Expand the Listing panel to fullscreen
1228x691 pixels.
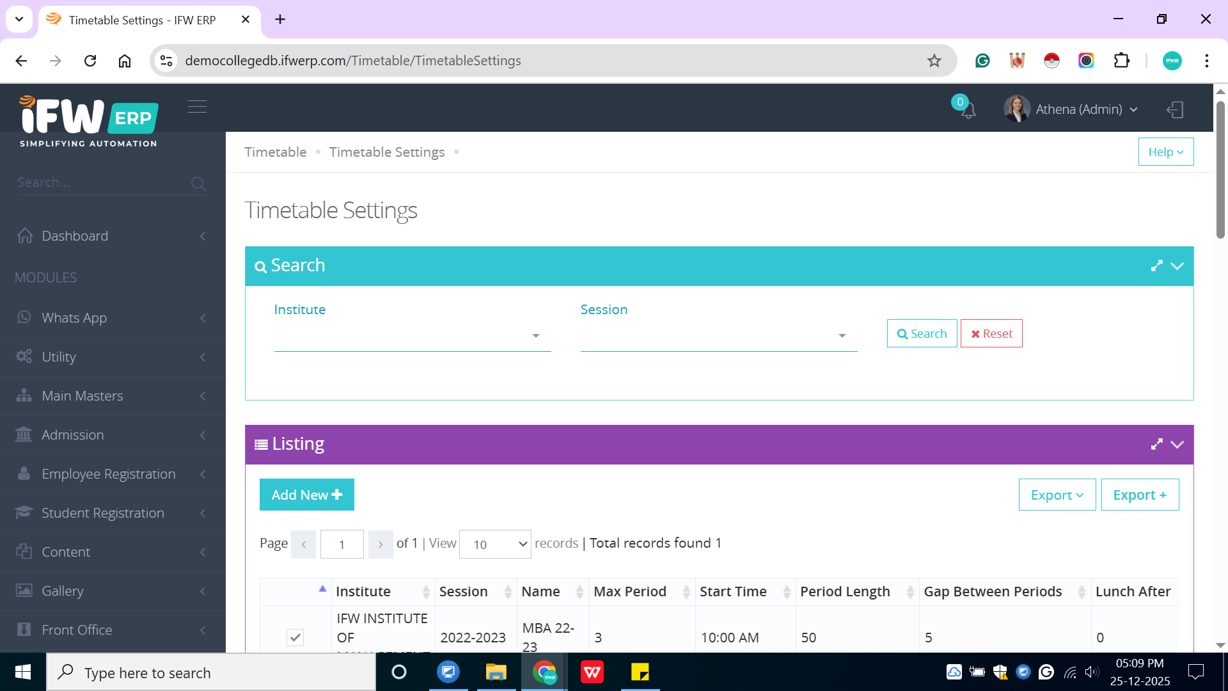tap(1156, 444)
